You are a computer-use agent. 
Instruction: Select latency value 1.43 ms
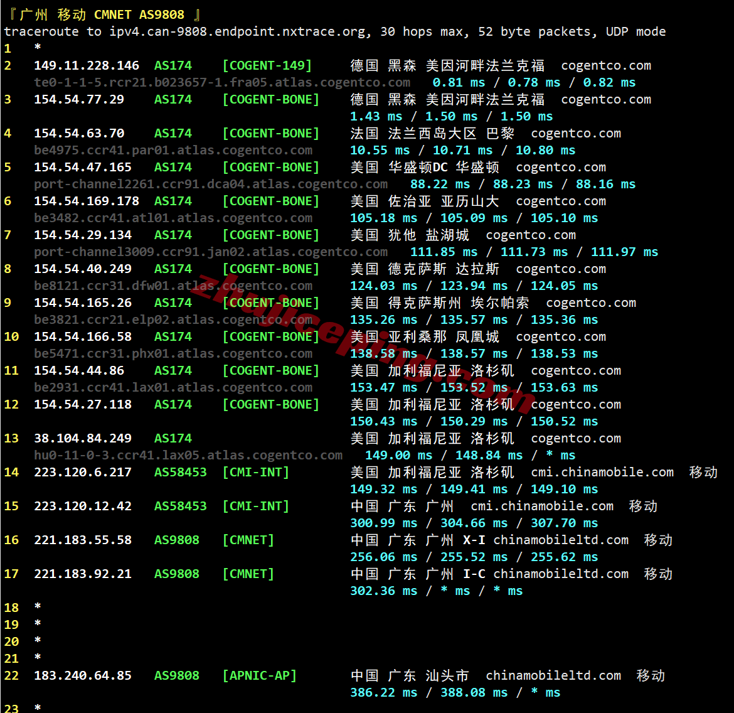coord(376,116)
